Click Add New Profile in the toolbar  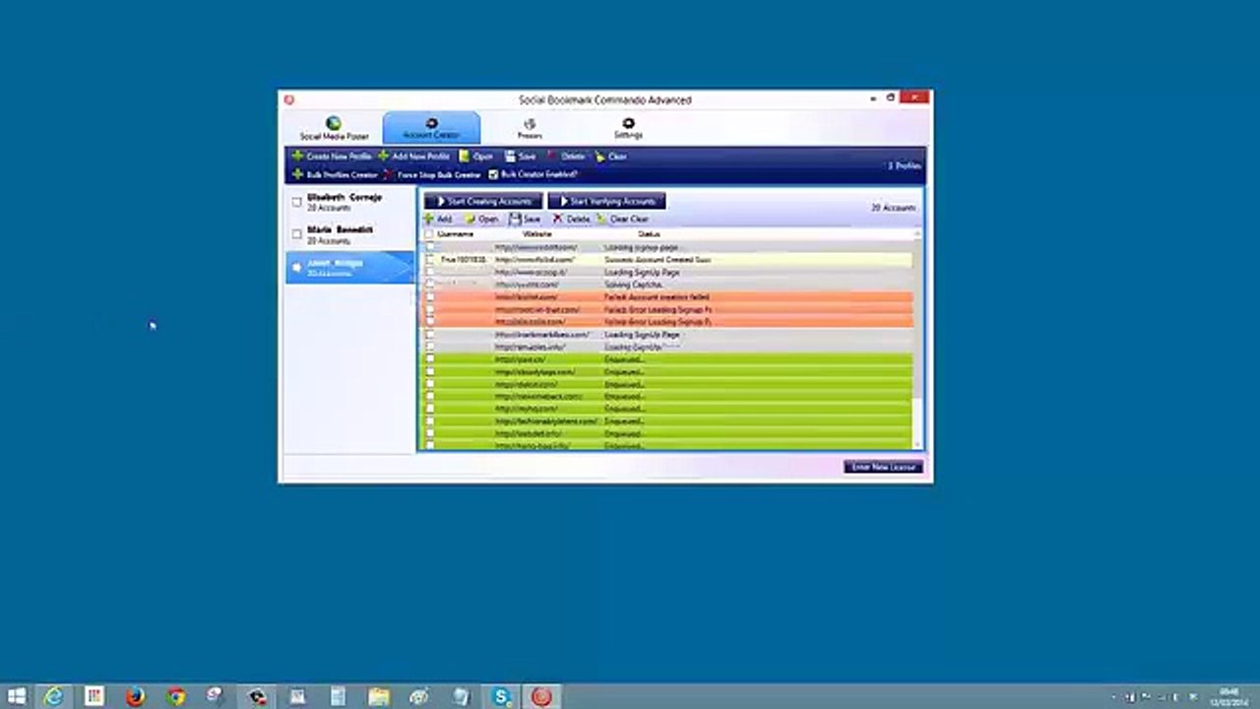pos(414,157)
